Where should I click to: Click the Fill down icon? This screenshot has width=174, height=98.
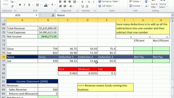146,1
